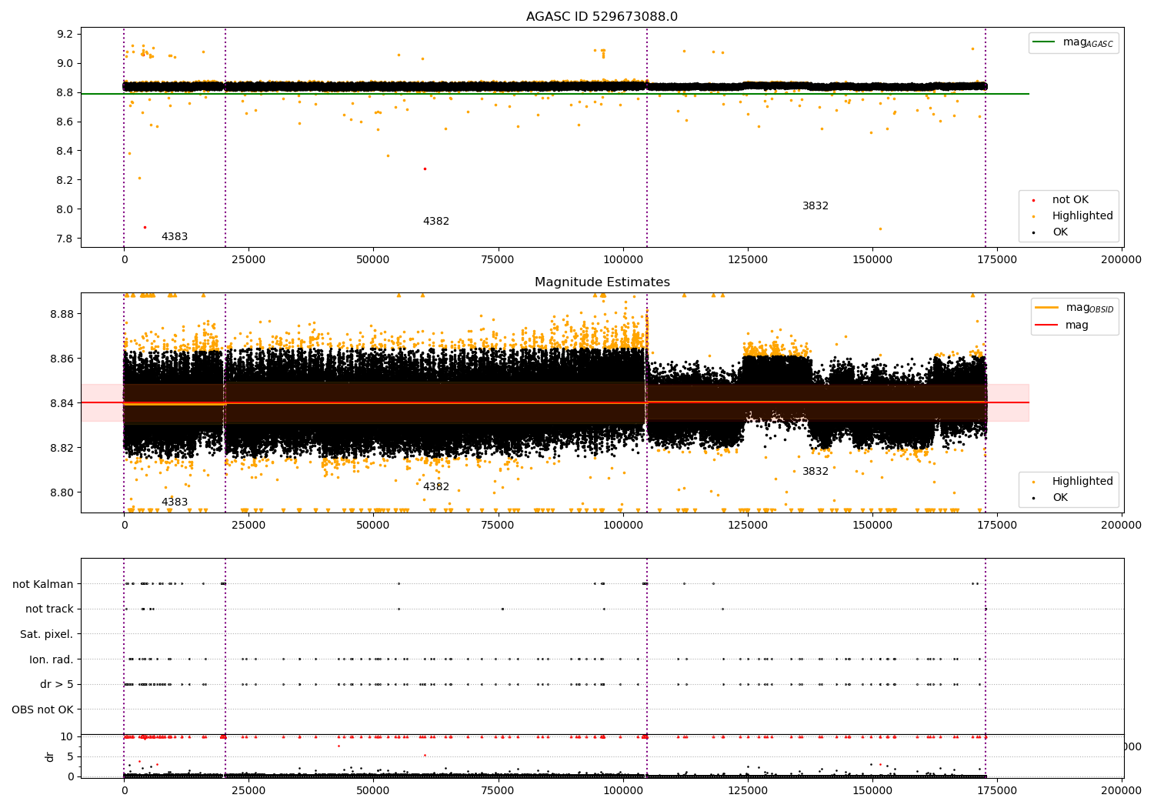Select 'OK' legend entry in Magnitude Estimates plot
Image resolution: width=1154 pixels, height=808 pixels.
[x=1060, y=498]
